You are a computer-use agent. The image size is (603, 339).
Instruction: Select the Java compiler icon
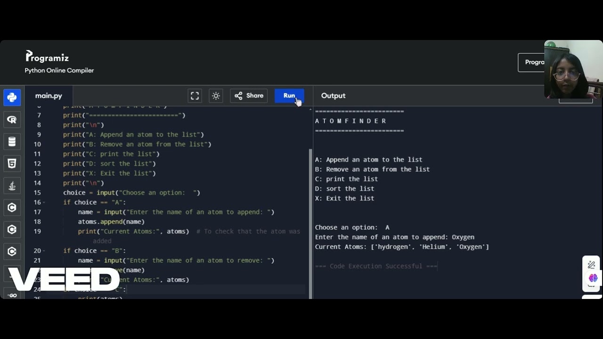(x=12, y=186)
